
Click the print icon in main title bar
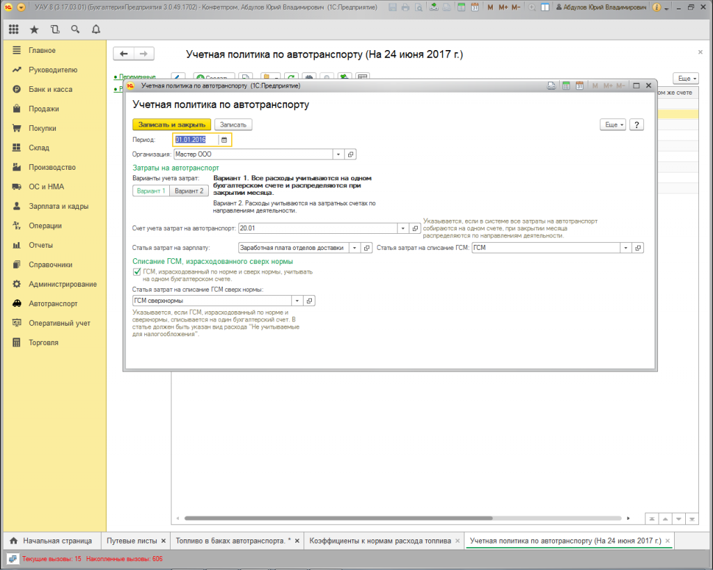pos(405,7)
